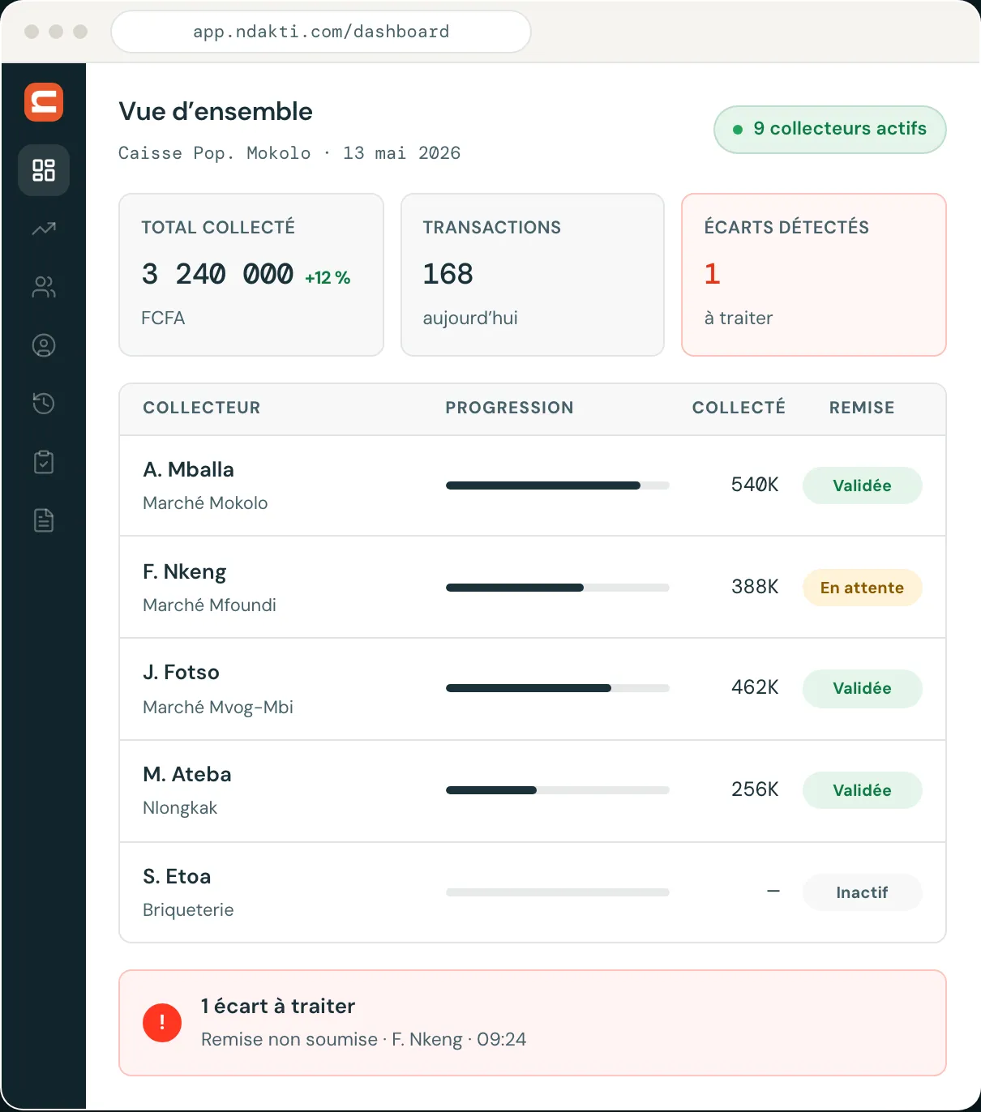981x1112 pixels.
Task: Click the 462K collected amount
Action: pyautogui.click(x=755, y=687)
